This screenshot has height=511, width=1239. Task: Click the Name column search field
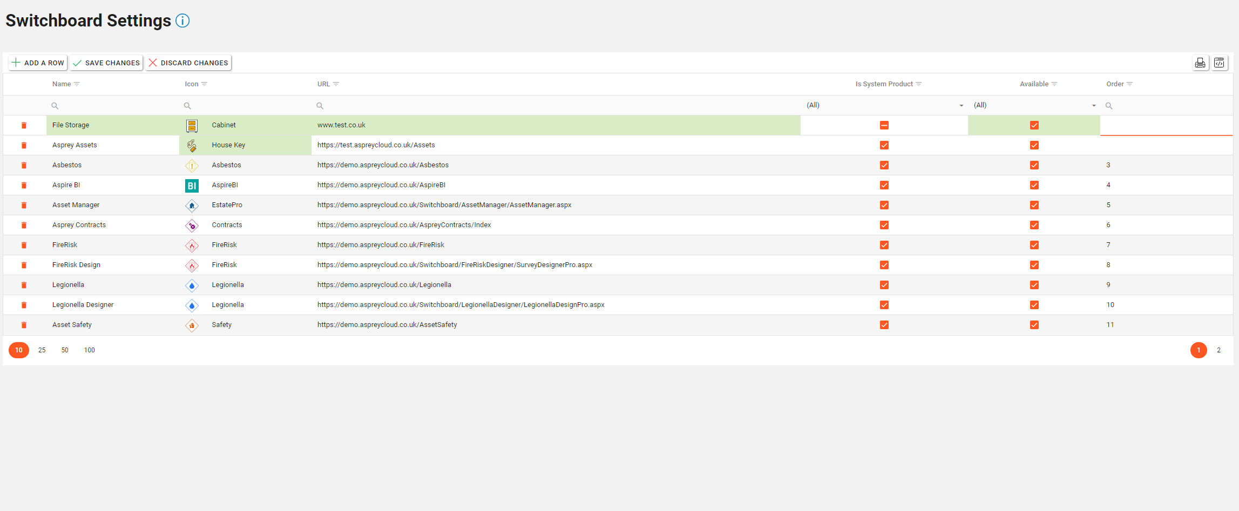(113, 106)
